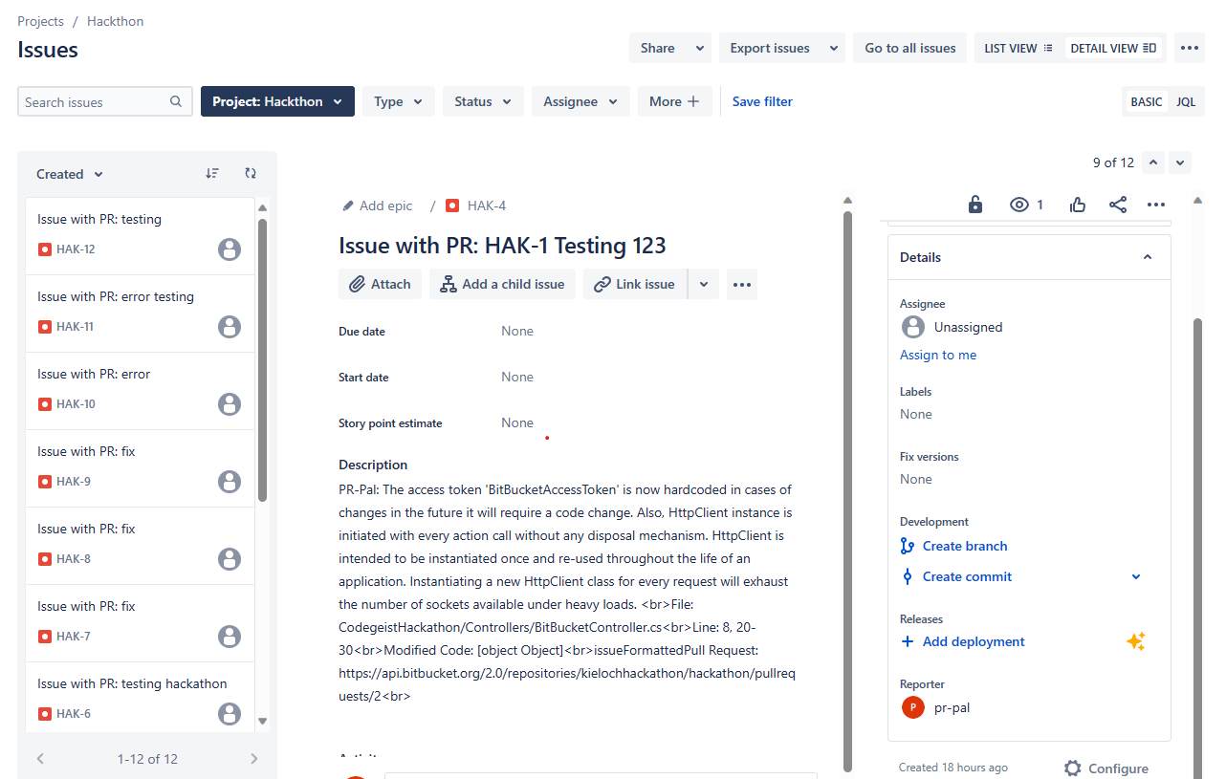Click the Due date None value
This screenshot has height=779, width=1226.
[x=517, y=331]
